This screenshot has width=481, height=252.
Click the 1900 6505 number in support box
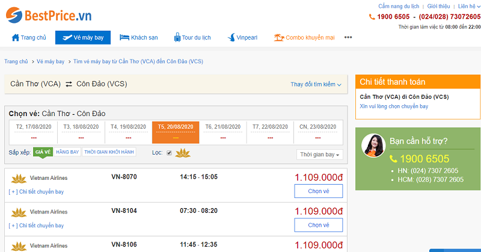click(x=424, y=159)
